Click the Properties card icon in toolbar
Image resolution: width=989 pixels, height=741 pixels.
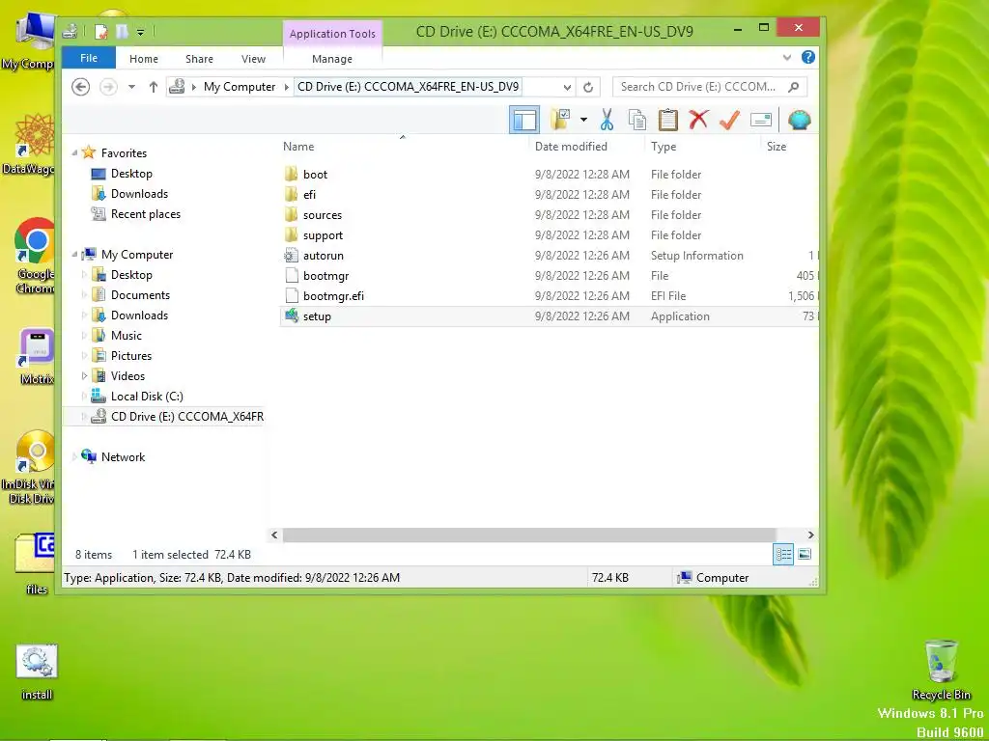[761, 120]
